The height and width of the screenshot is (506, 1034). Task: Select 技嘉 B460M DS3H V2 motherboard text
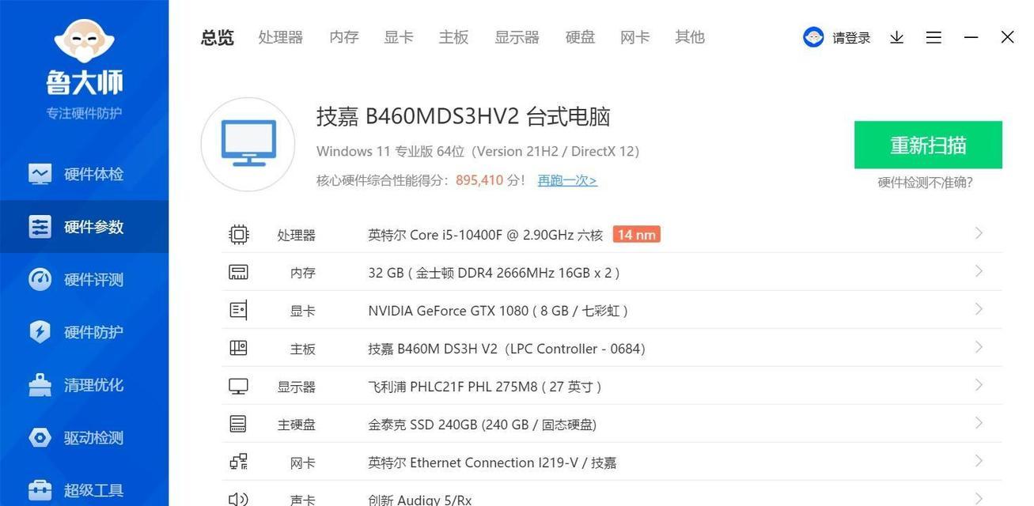pos(507,349)
